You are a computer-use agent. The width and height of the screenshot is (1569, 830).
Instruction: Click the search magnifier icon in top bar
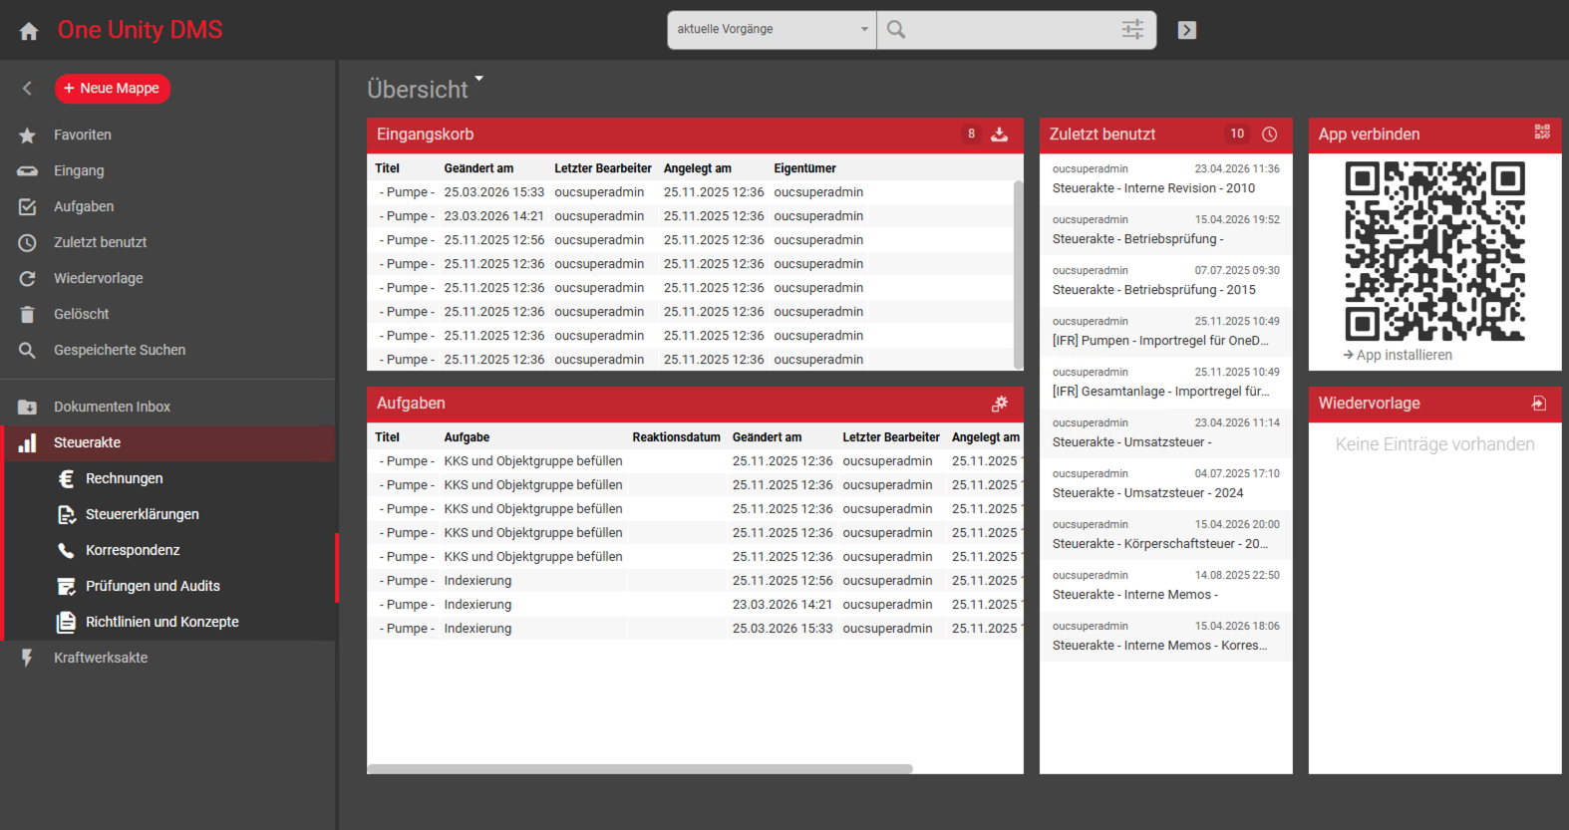click(x=896, y=30)
